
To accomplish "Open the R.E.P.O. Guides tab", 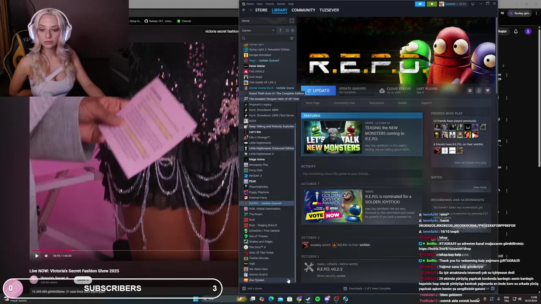I will coord(403,103).
